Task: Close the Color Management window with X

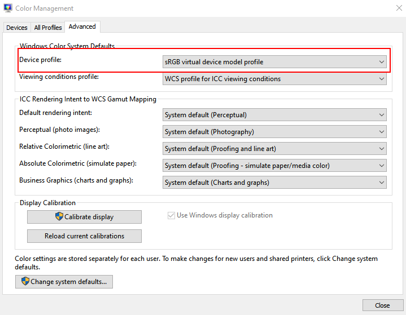Action: [399, 8]
